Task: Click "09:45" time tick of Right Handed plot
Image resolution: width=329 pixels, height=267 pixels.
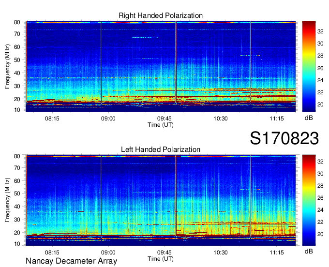Action: (164, 119)
